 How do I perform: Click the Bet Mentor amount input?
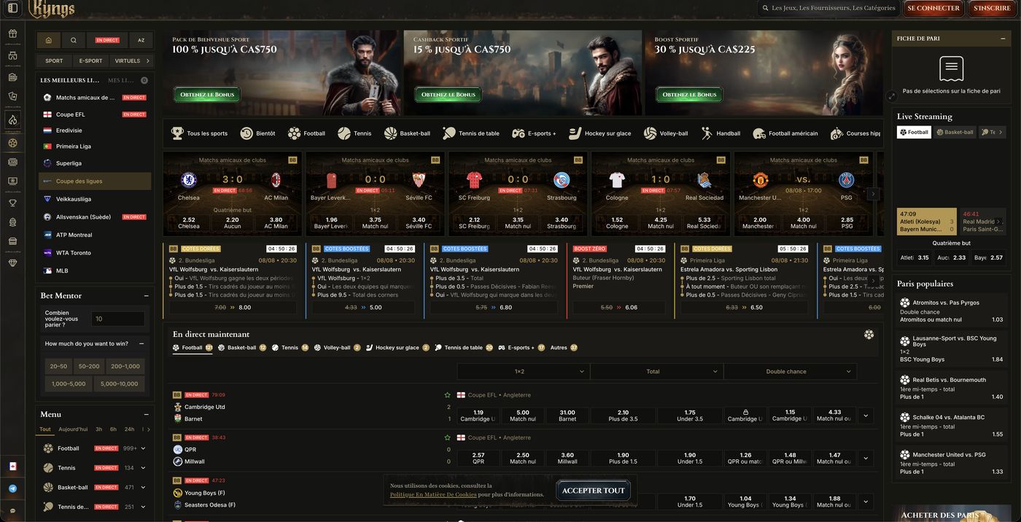tap(117, 319)
